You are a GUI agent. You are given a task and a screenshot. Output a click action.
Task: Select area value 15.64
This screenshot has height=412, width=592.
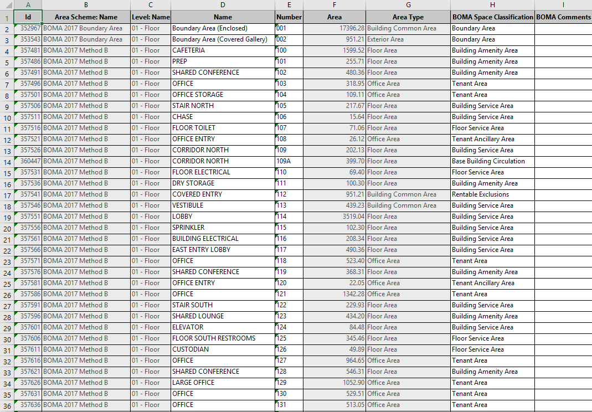(334, 117)
